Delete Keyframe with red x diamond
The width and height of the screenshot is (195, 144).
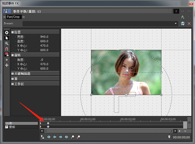[x=78, y=137]
